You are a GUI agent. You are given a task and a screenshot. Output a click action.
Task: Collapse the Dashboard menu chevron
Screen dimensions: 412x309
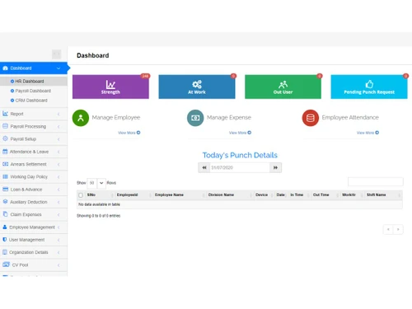(x=59, y=68)
